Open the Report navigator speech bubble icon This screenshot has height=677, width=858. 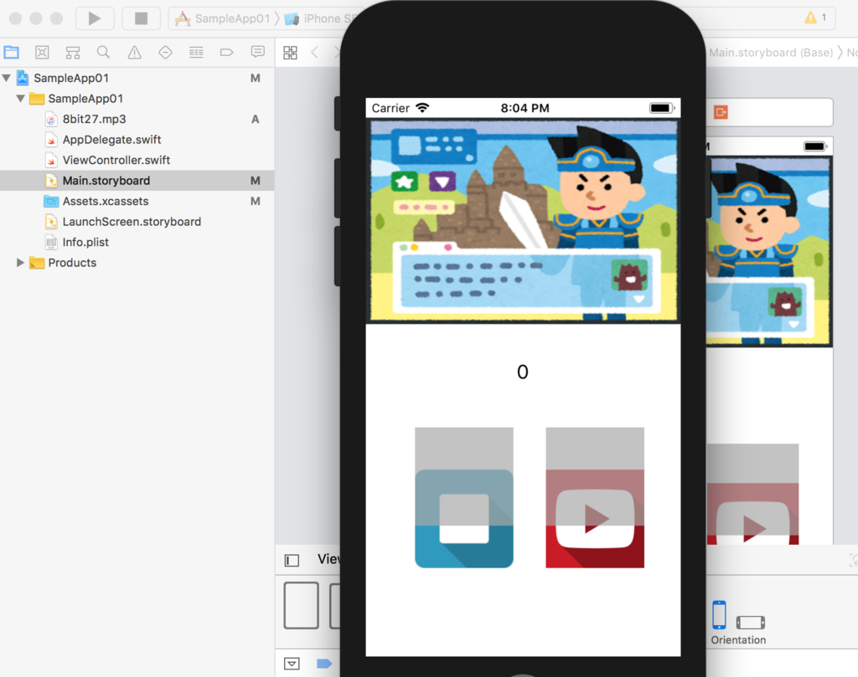point(258,52)
